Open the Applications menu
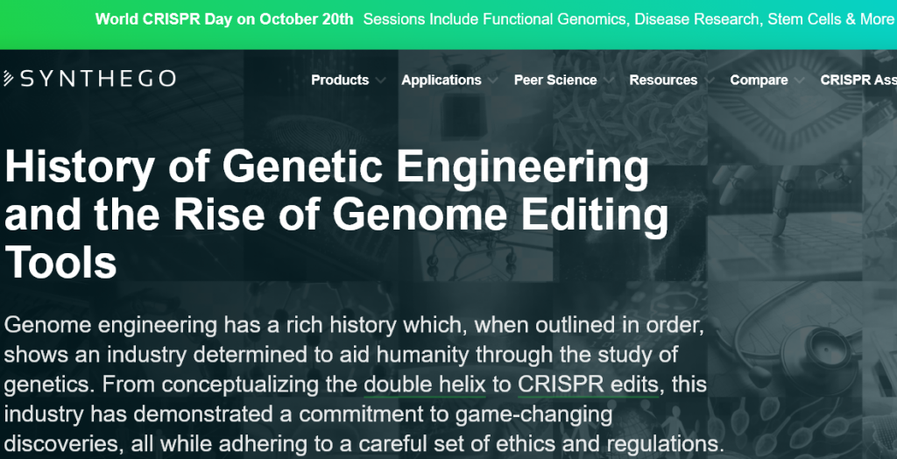Viewport: 897px width, 459px height. click(441, 80)
